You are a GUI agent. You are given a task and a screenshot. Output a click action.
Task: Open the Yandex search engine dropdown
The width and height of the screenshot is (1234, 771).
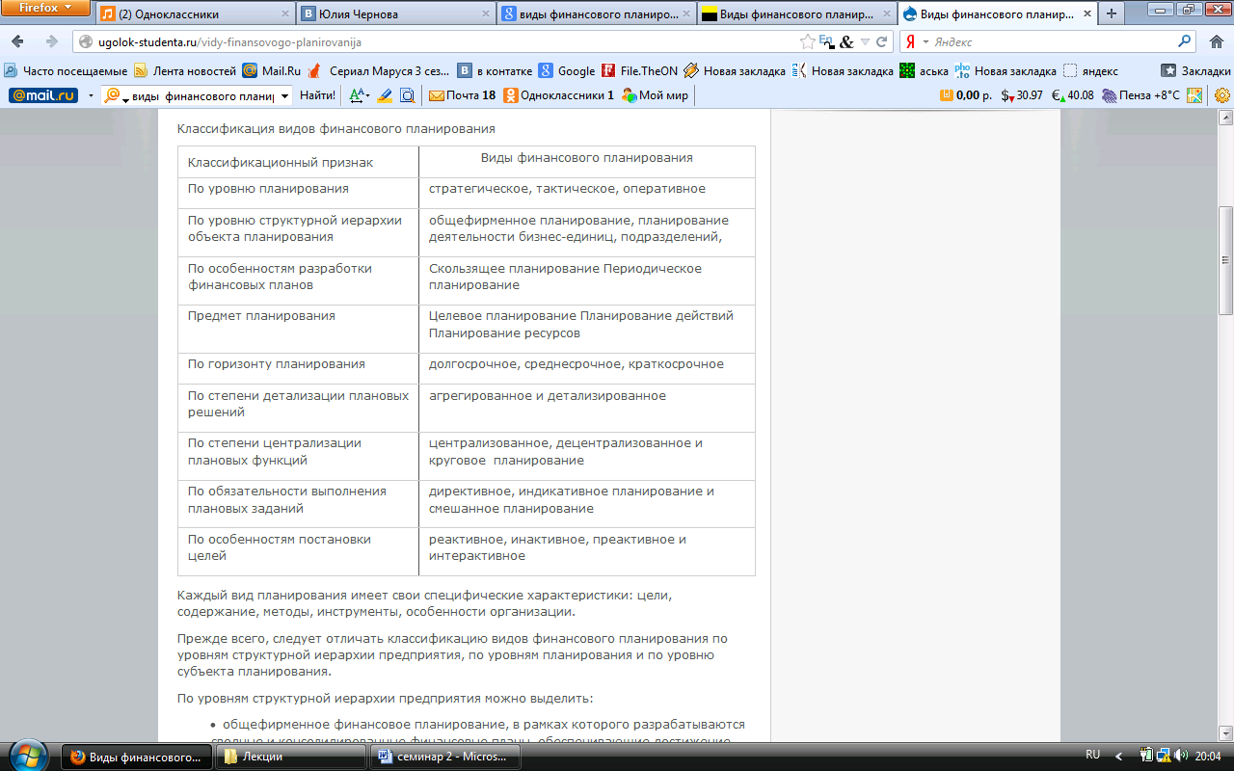pos(926,42)
